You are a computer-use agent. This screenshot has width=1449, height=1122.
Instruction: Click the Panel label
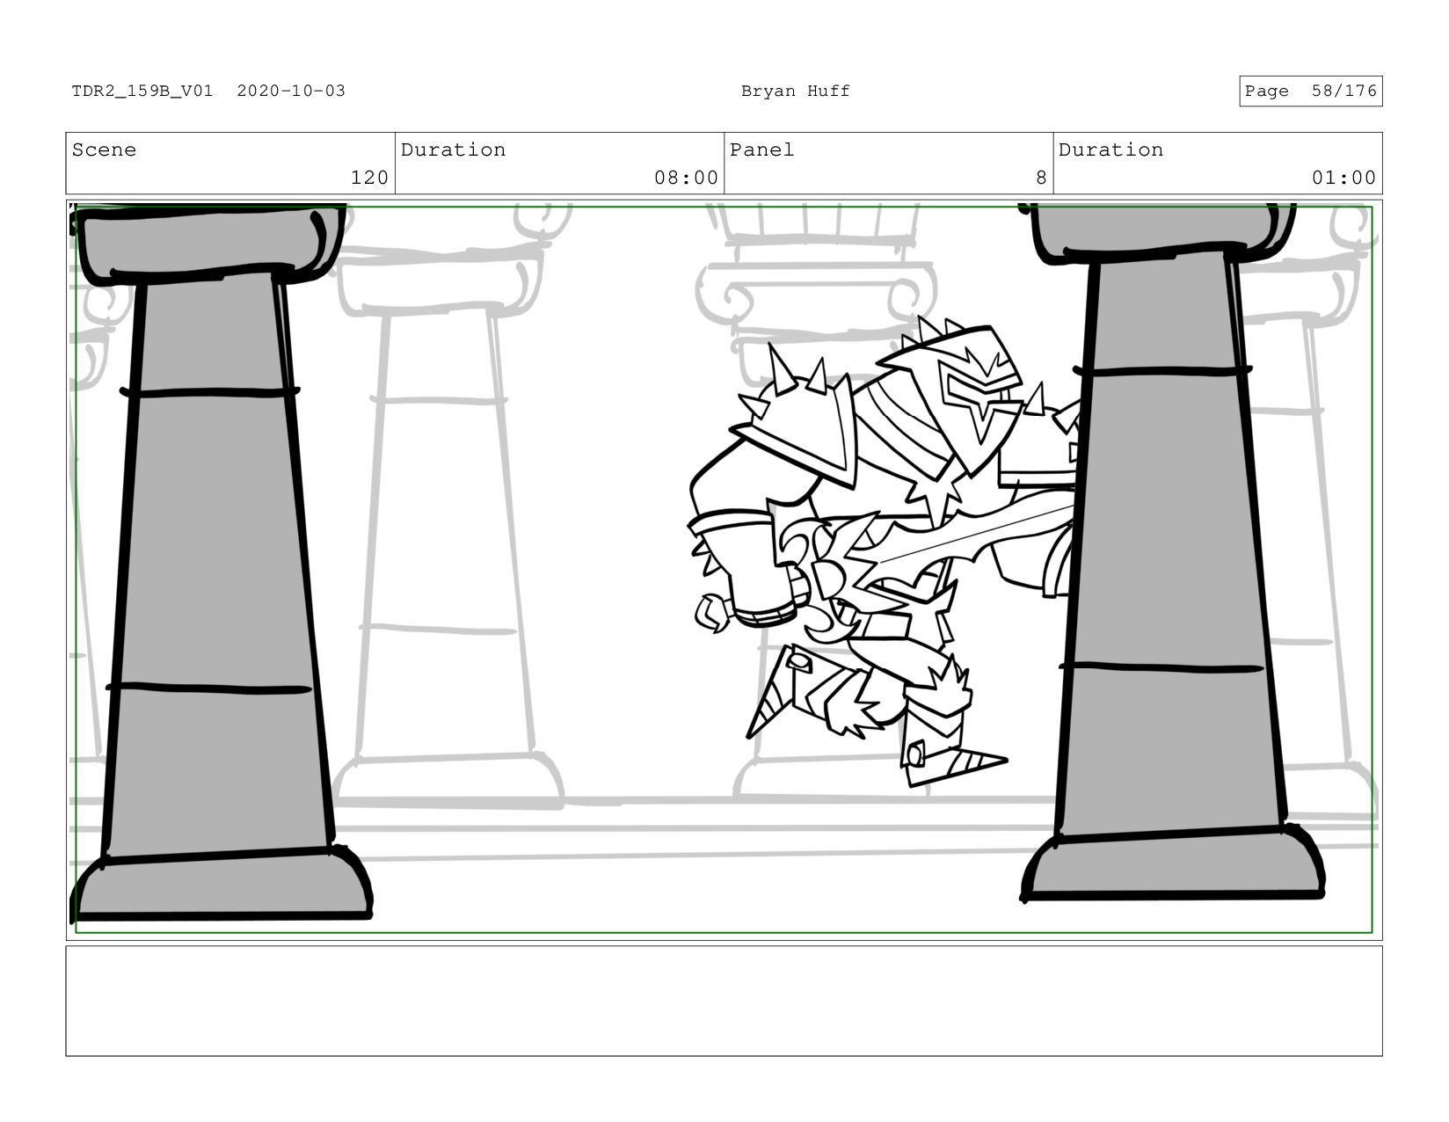click(x=761, y=149)
